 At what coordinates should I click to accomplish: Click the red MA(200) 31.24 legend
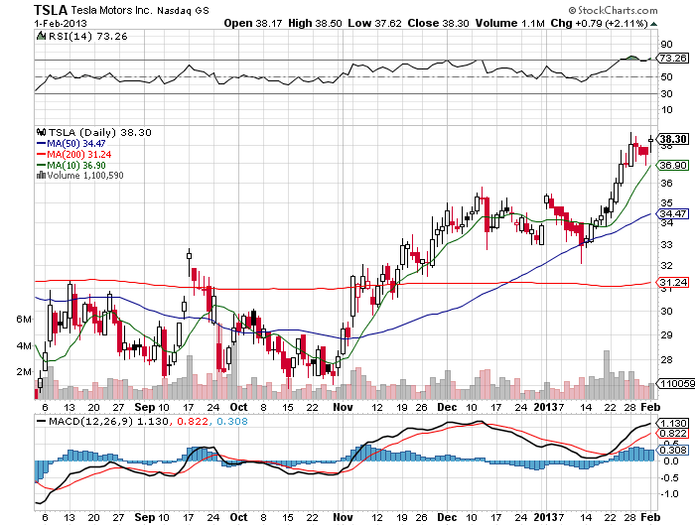tap(73, 154)
